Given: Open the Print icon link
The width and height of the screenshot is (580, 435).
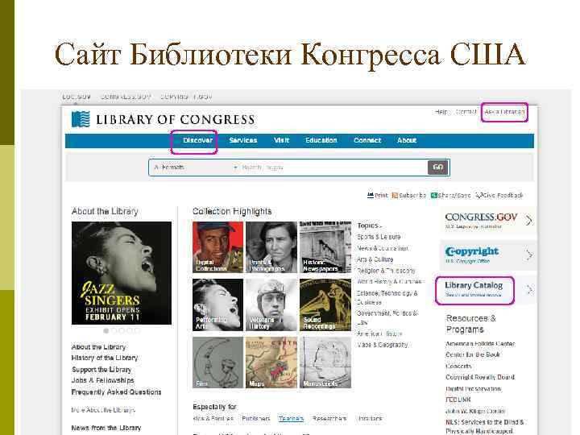Looking at the screenshot, I should click(x=371, y=195).
